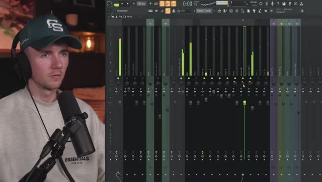Image resolution: width=322 pixels, height=182 pixels.
Task: Open the playlist window icon
Action: (219, 11)
